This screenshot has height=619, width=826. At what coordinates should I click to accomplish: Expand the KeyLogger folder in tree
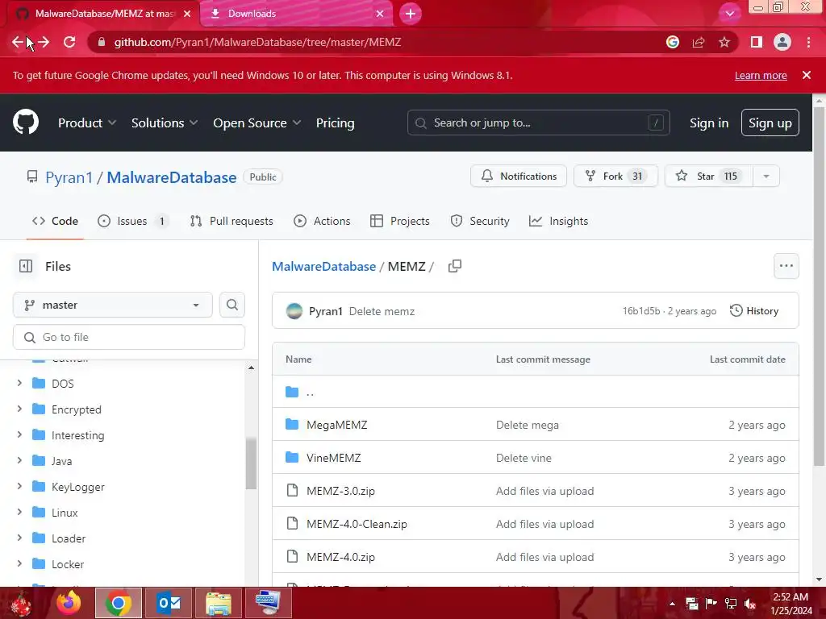[19, 486]
